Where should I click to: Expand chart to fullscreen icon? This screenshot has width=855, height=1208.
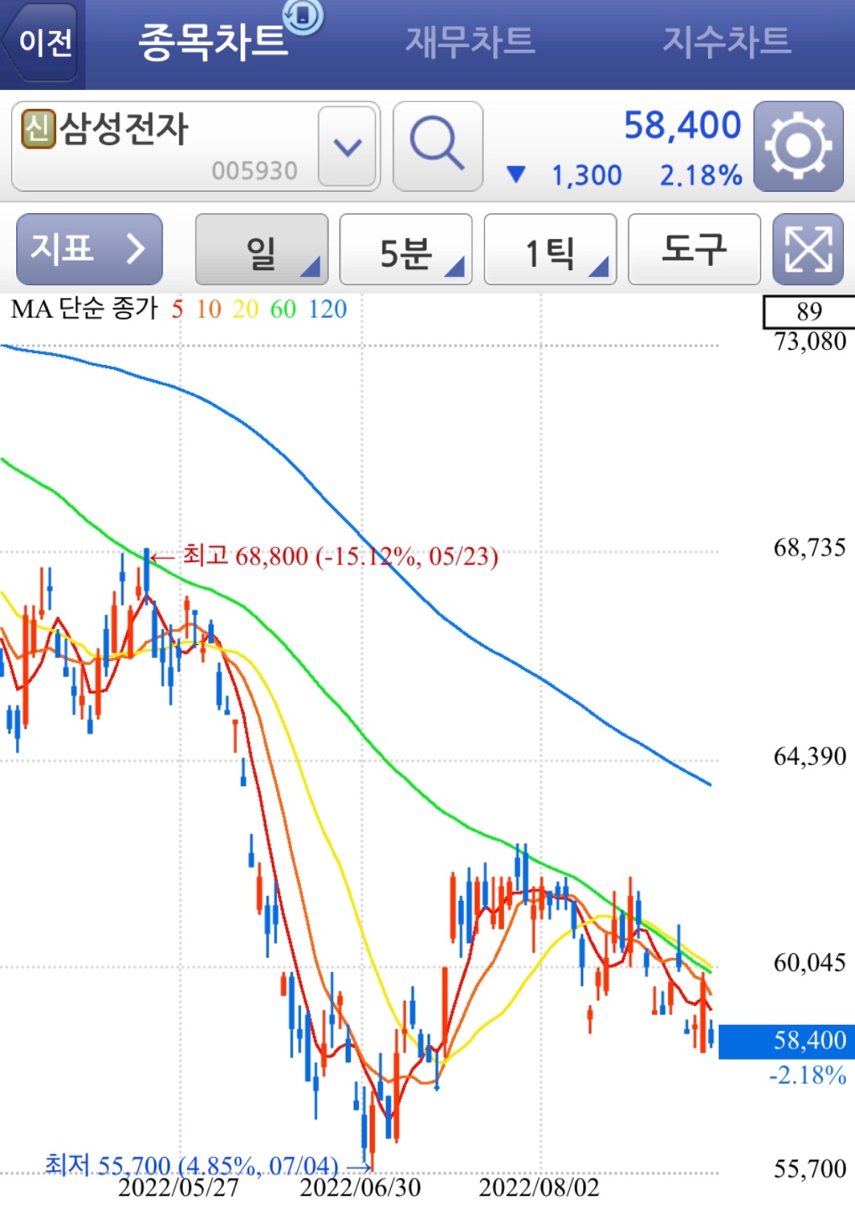[x=808, y=249]
